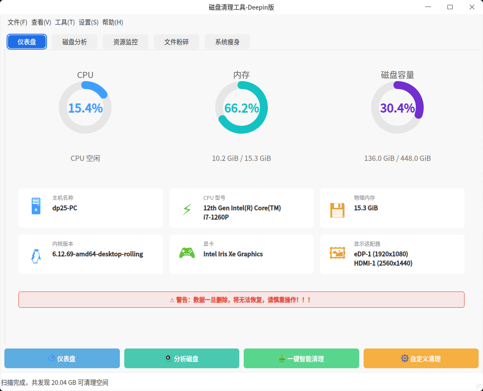Click the 分析磁盘 button
This screenshot has height=391, width=483.
click(182, 359)
